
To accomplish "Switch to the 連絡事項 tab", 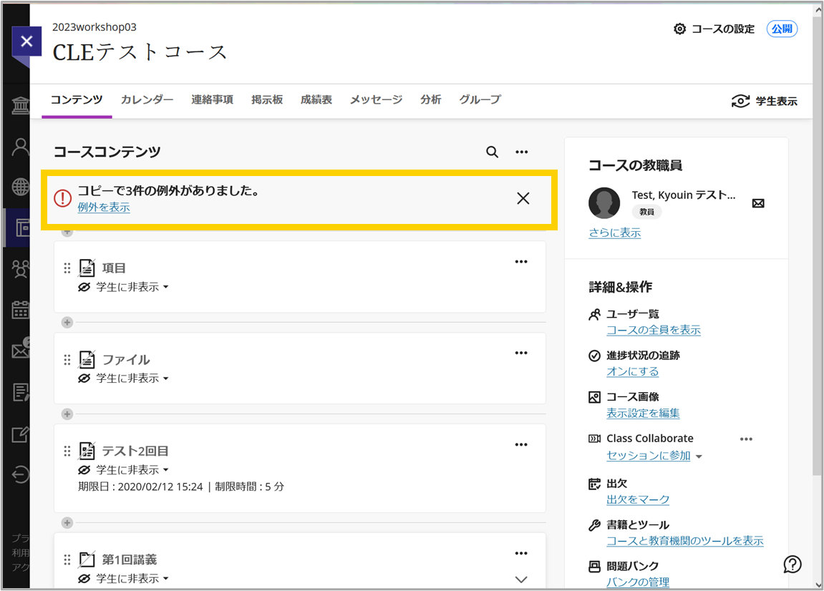I will click(x=213, y=99).
